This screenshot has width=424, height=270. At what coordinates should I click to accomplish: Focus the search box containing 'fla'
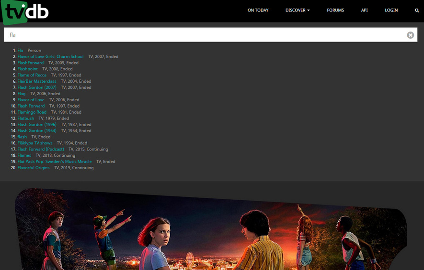click(210, 35)
